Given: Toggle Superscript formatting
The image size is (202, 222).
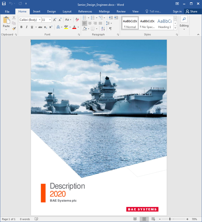Looking at the screenshot, I should point(51,27).
